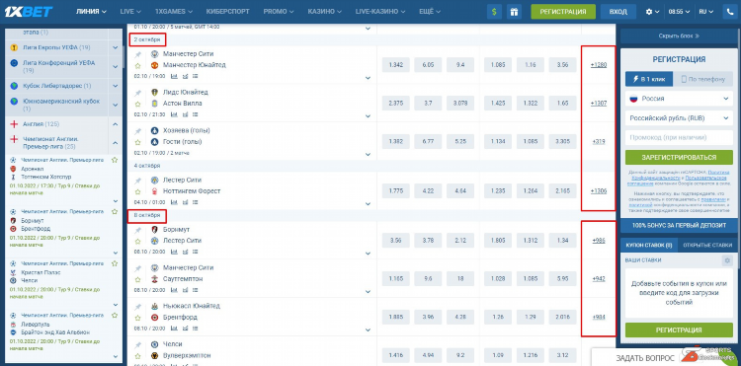The height and width of the screenshot is (366, 741).
Task: Favorite the Лестер Сити vs Ноттингем Форест match
Action: [138, 191]
